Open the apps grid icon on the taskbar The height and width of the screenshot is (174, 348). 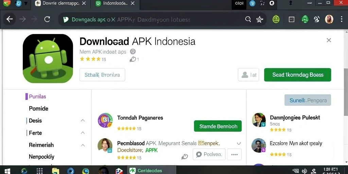tap(39, 171)
